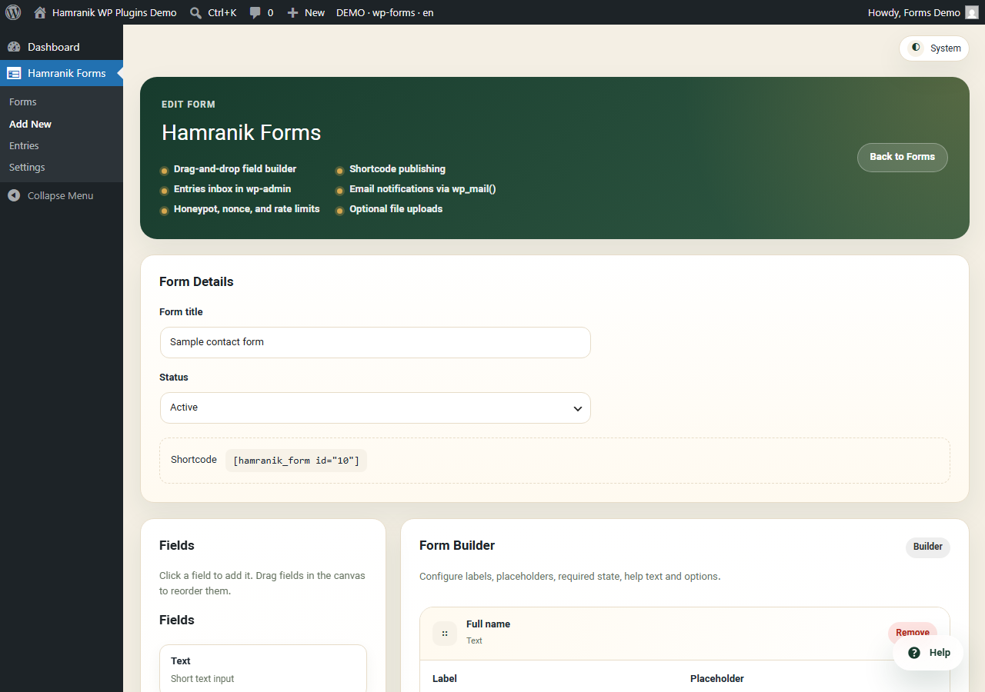The width and height of the screenshot is (985, 692).
Task: Open the Settings submenu
Action: [27, 167]
